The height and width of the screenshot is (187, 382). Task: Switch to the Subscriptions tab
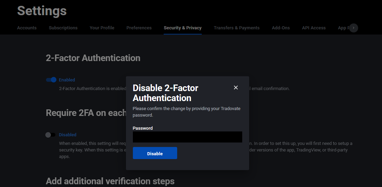63,28
